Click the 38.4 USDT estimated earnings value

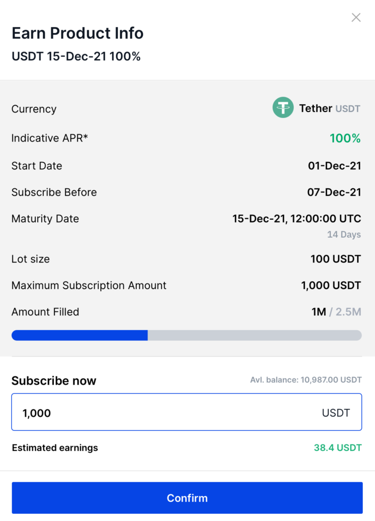338,448
